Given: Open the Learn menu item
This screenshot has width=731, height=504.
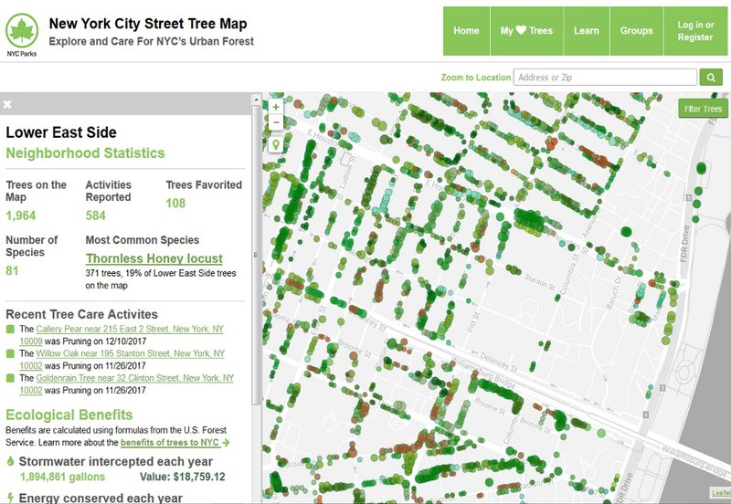Looking at the screenshot, I should click(587, 31).
